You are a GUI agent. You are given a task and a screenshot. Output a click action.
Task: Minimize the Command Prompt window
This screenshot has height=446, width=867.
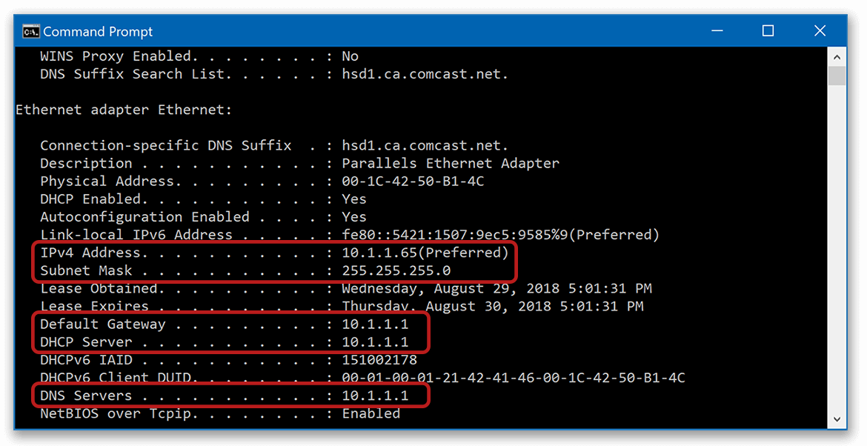[x=716, y=31]
